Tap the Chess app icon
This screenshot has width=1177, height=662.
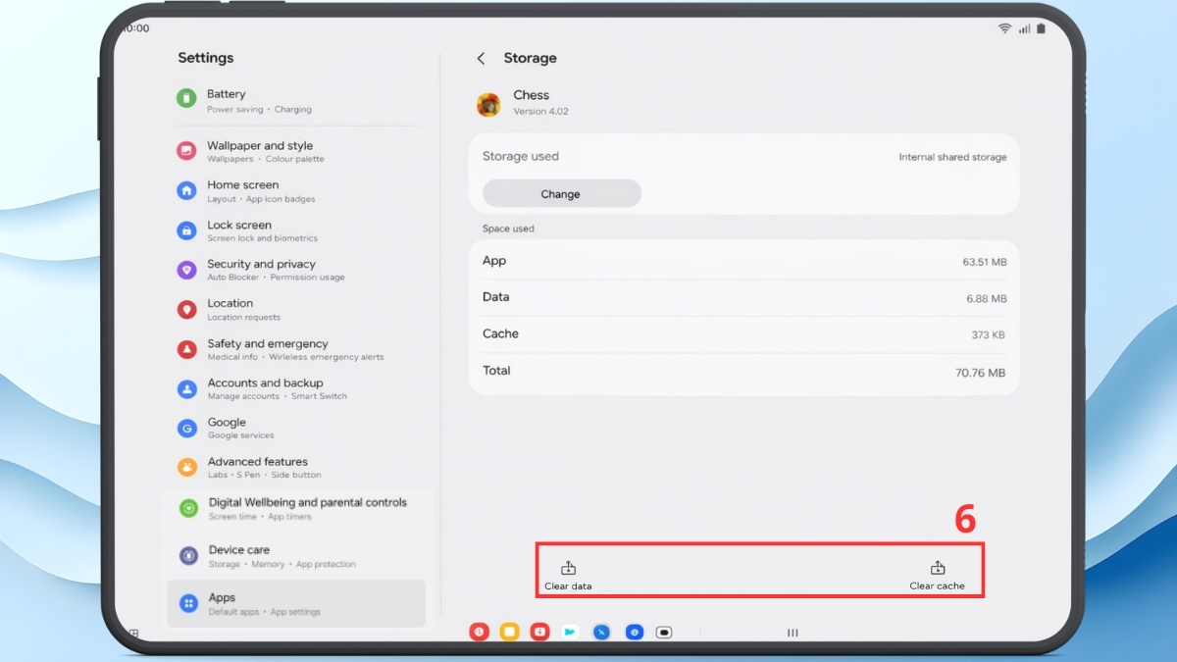pos(488,104)
